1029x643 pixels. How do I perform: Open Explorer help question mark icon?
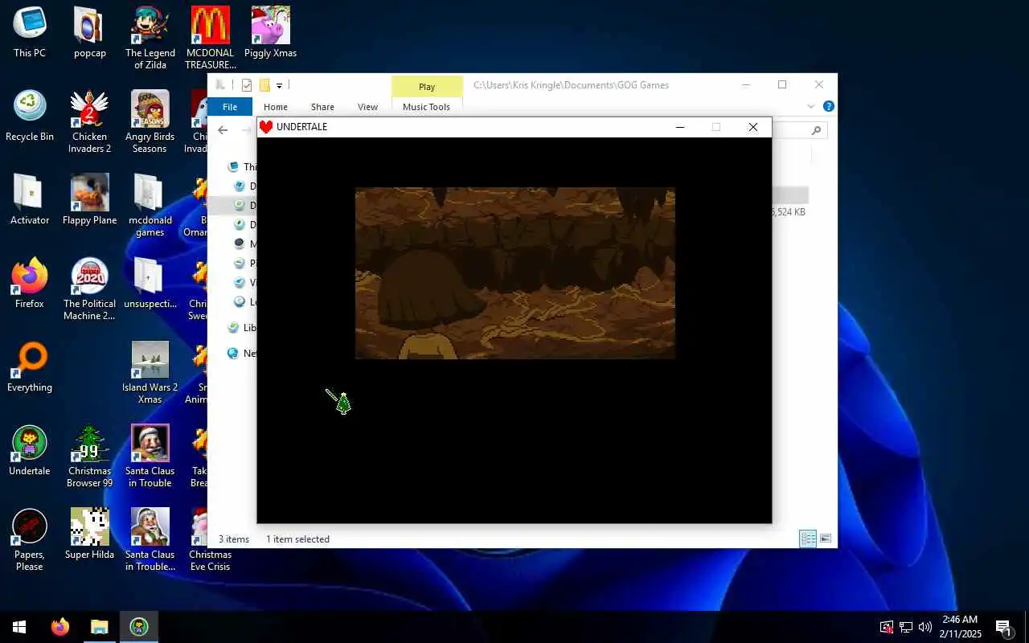tap(828, 106)
